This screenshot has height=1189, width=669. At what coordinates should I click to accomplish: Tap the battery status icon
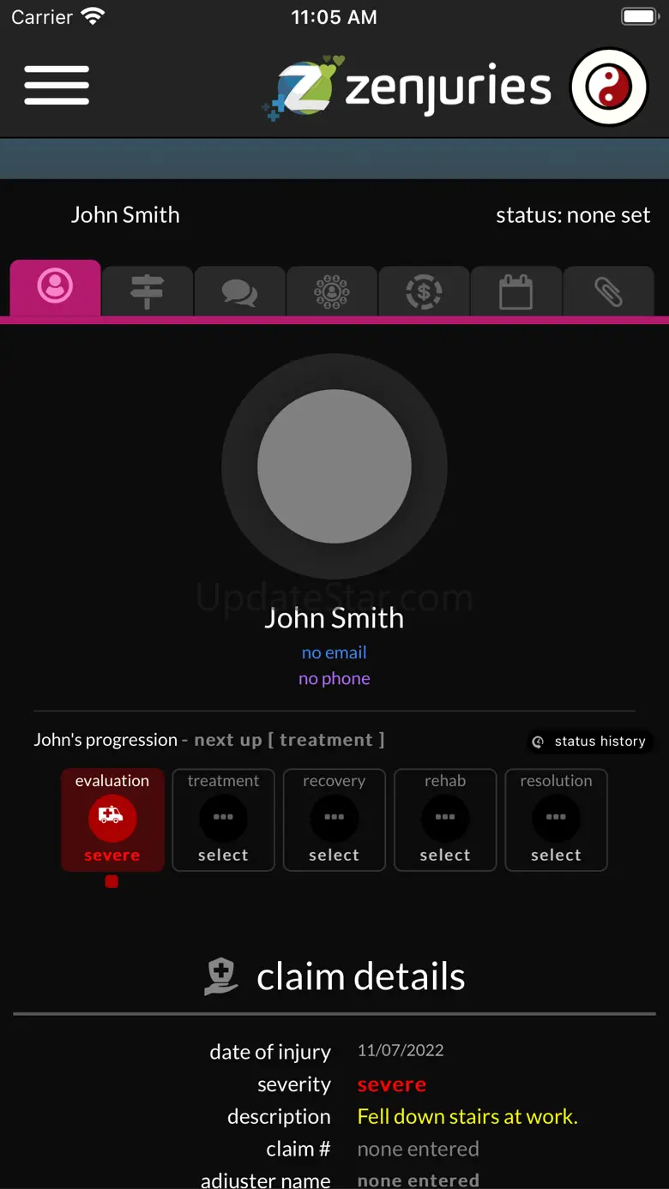tap(639, 16)
